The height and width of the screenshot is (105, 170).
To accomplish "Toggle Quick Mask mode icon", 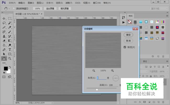I will tap(4, 77).
